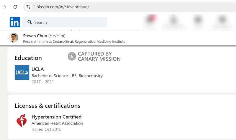Screen dimensions: 236x140
Task: Reload the page with the refresh icon
Action: click(x=15, y=7)
